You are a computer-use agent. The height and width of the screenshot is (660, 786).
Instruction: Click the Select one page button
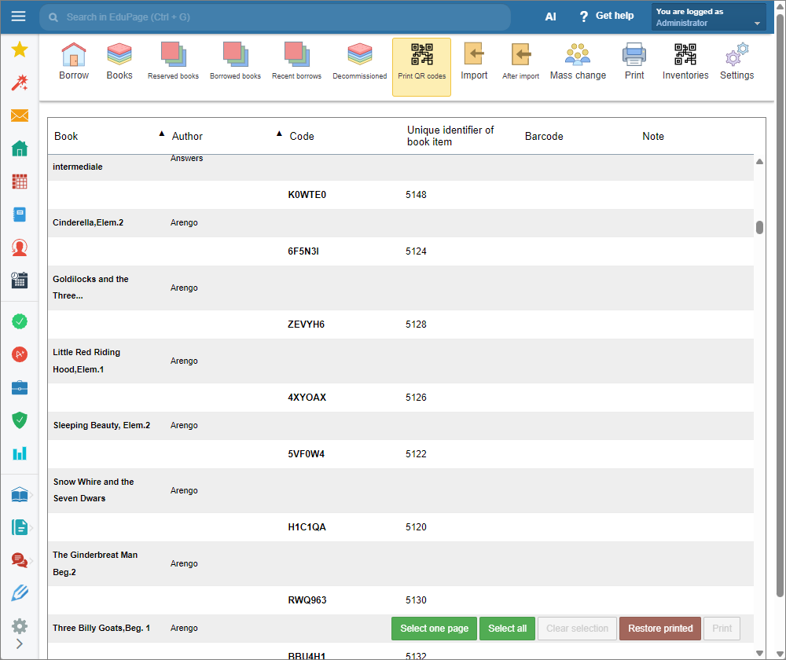point(434,629)
